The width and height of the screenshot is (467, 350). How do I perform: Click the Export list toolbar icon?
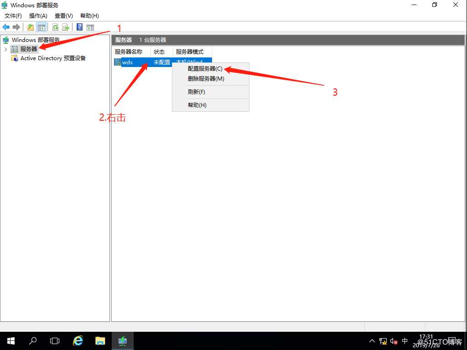click(x=66, y=27)
